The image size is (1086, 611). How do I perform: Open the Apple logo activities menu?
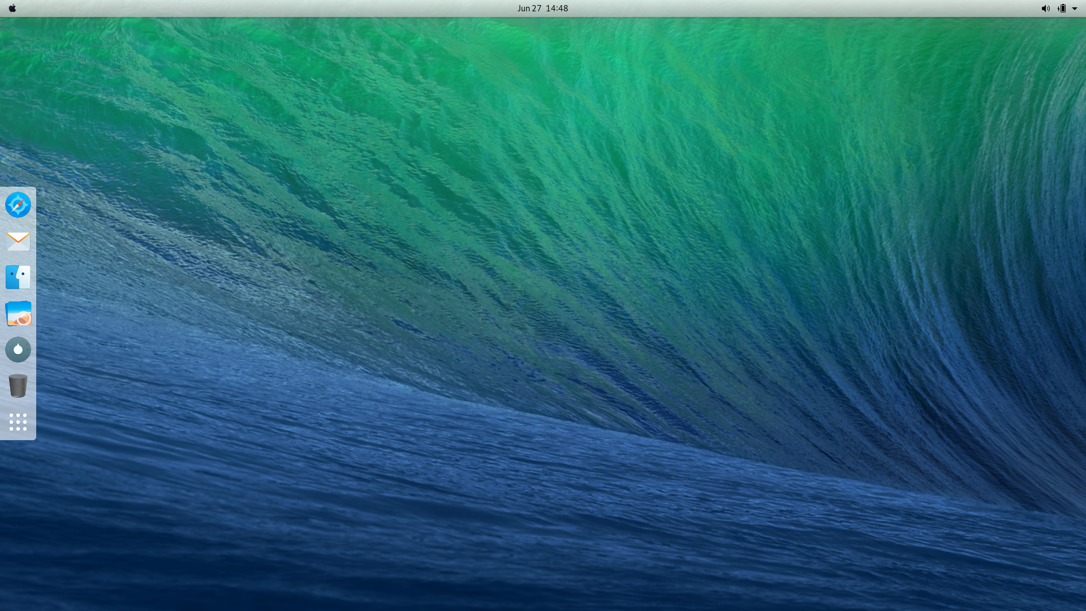coord(12,8)
